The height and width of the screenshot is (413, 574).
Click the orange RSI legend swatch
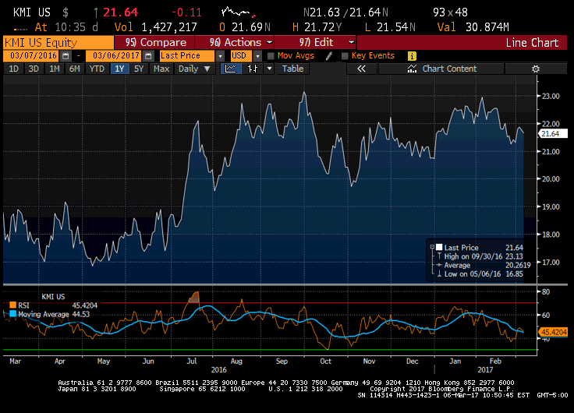click(12, 305)
